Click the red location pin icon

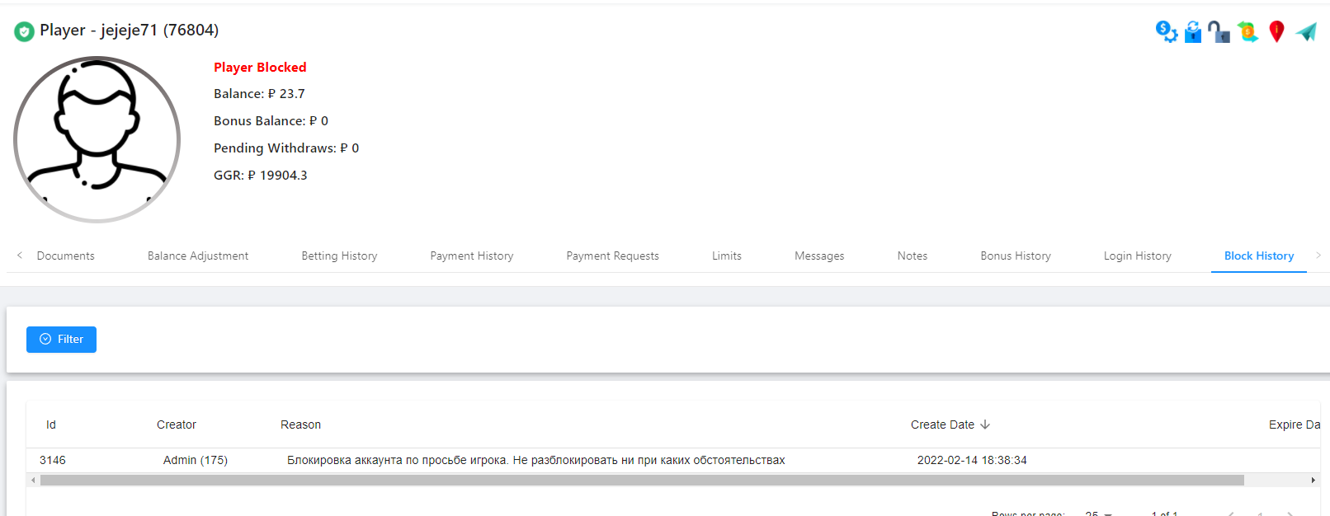click(x=1276, y=31)
